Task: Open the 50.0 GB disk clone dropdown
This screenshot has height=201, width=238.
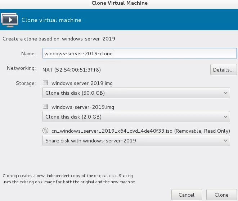Action: [136, 93]
